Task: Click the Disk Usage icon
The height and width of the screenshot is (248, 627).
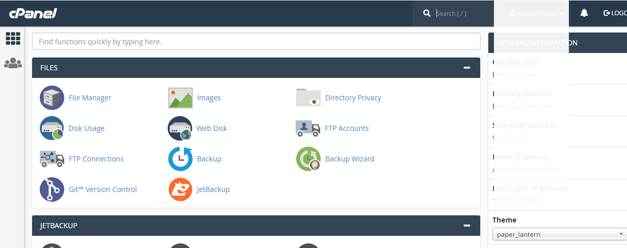Action: point(52,128)
